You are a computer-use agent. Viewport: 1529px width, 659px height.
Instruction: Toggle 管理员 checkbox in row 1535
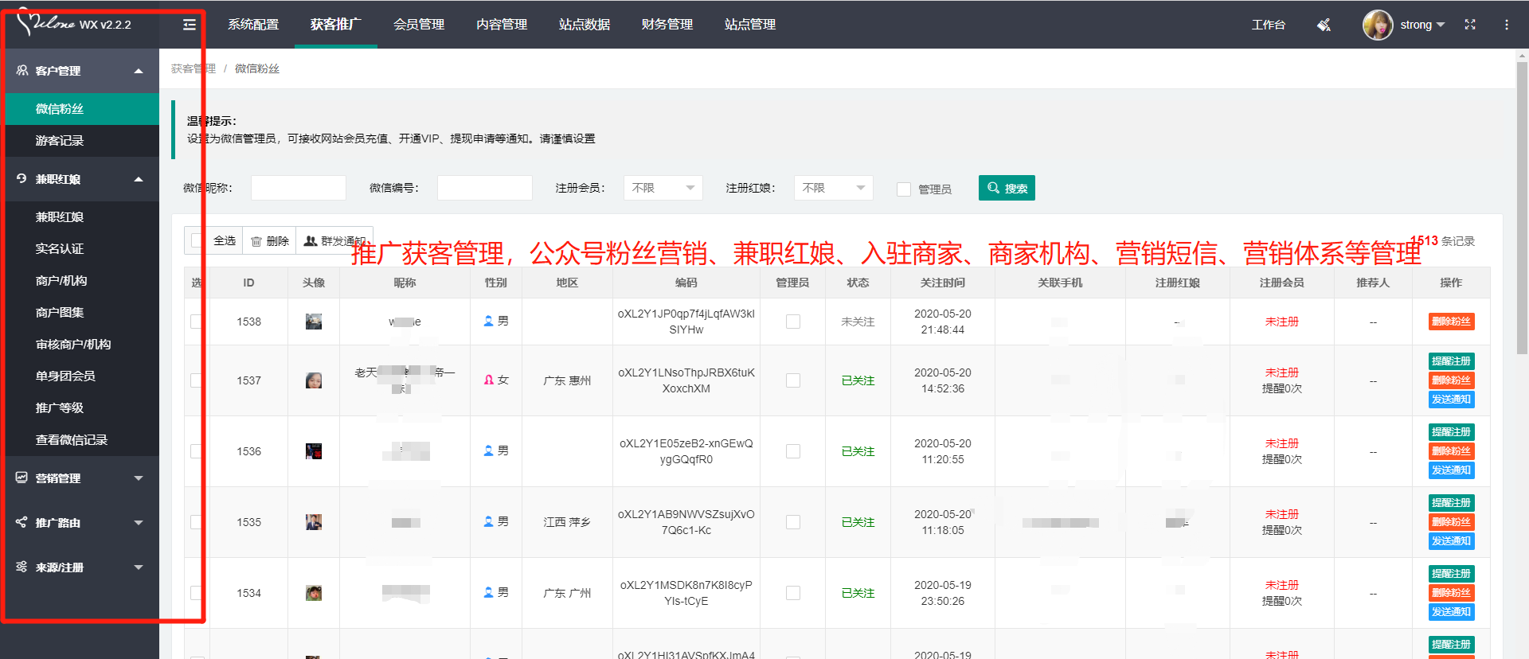[x=793, y=522]
